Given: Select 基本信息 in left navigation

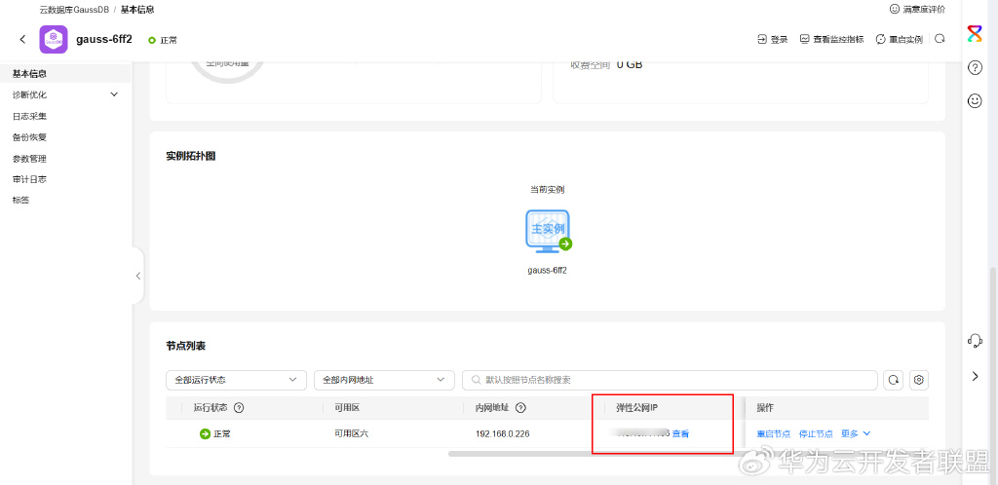Looking at the screenshot, I should [x=65, y=74].
